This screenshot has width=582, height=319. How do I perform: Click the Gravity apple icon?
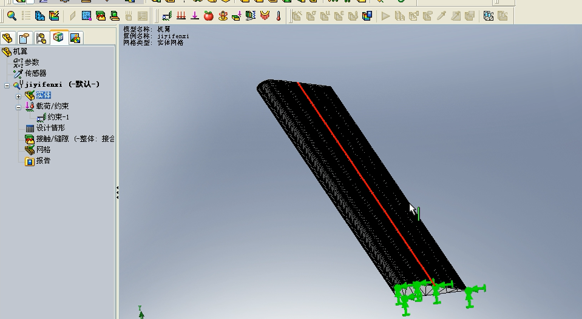(x=209, y=16)
